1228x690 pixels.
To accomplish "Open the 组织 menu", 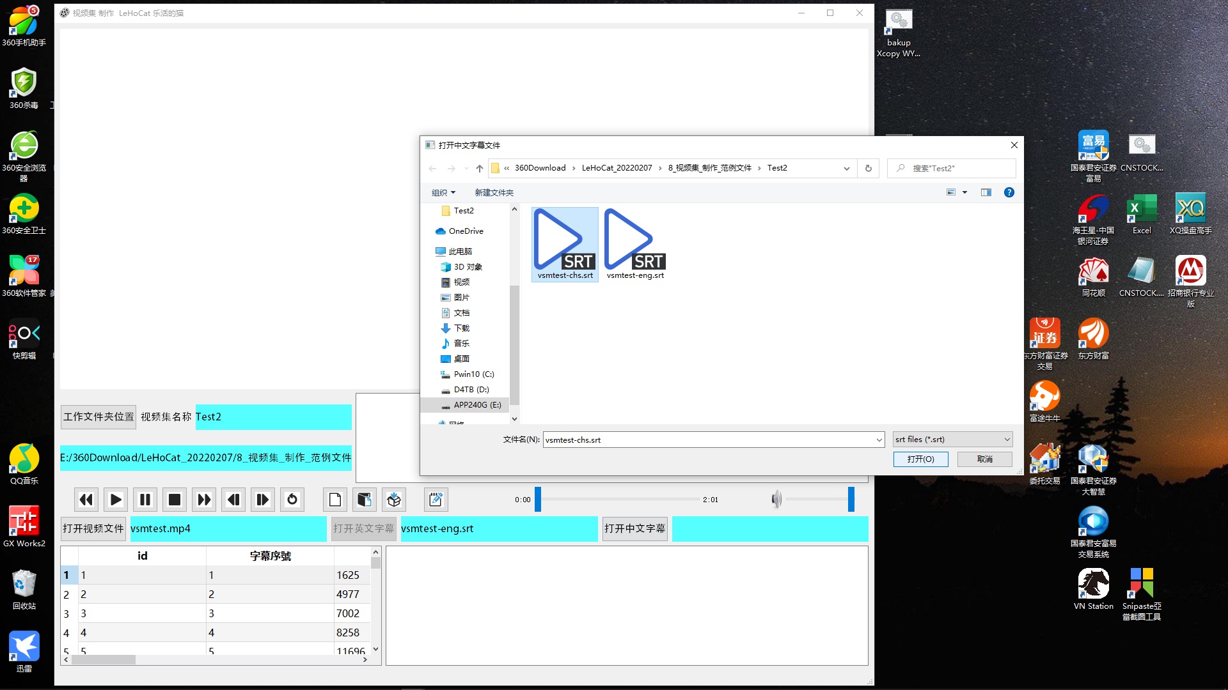I will click(443, 192).
